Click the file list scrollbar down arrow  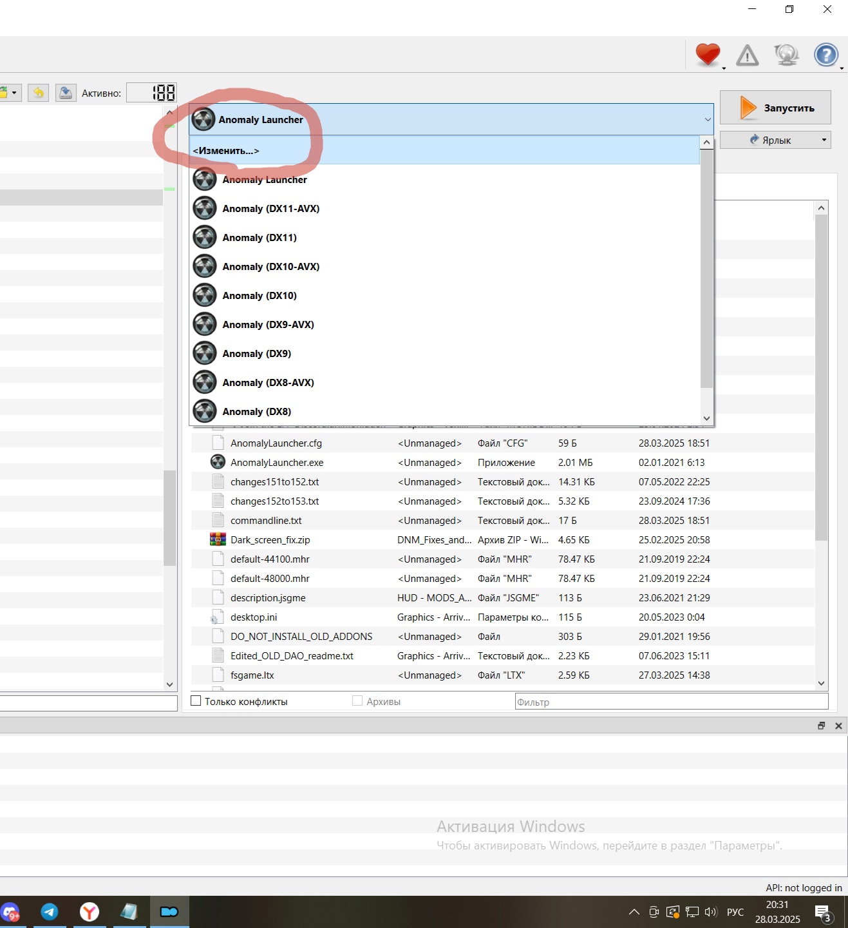tap(821, 683)
